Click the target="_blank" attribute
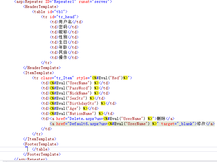This screenshot has height=162, width=217. [178, 124]
